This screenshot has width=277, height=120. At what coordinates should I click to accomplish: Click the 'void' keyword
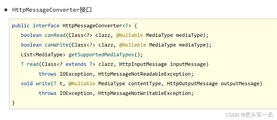(x=27, y=84)
